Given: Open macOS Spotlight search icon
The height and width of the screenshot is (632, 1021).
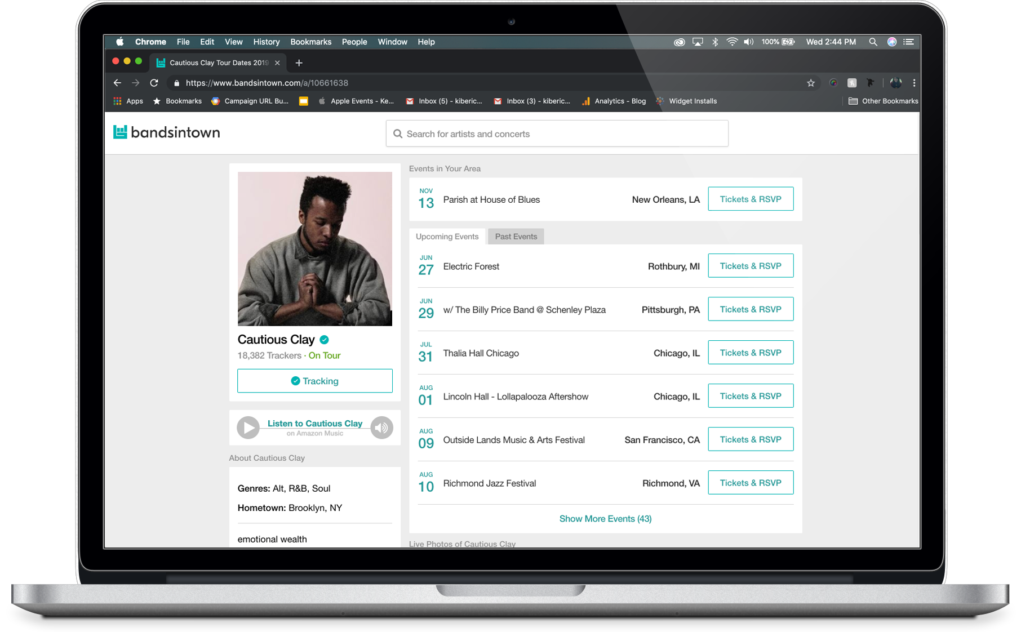Looking at the screenshot, I should point(873,42).
